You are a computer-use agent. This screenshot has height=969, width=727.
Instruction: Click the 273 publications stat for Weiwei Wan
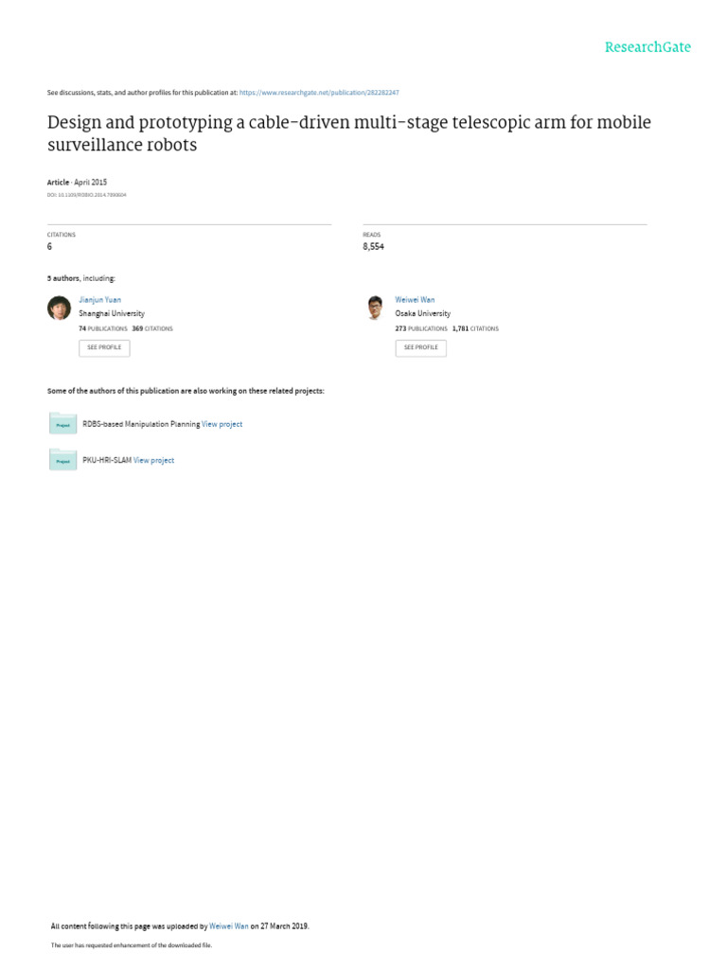(420, 328)
